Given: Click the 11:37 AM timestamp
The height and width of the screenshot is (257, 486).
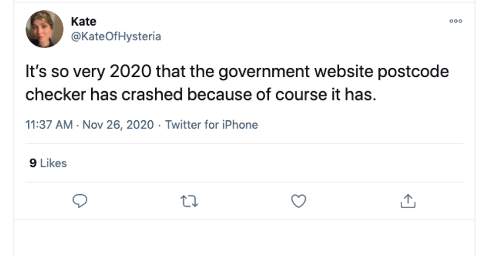Looking at the screenshot, I should pos(49,124).
